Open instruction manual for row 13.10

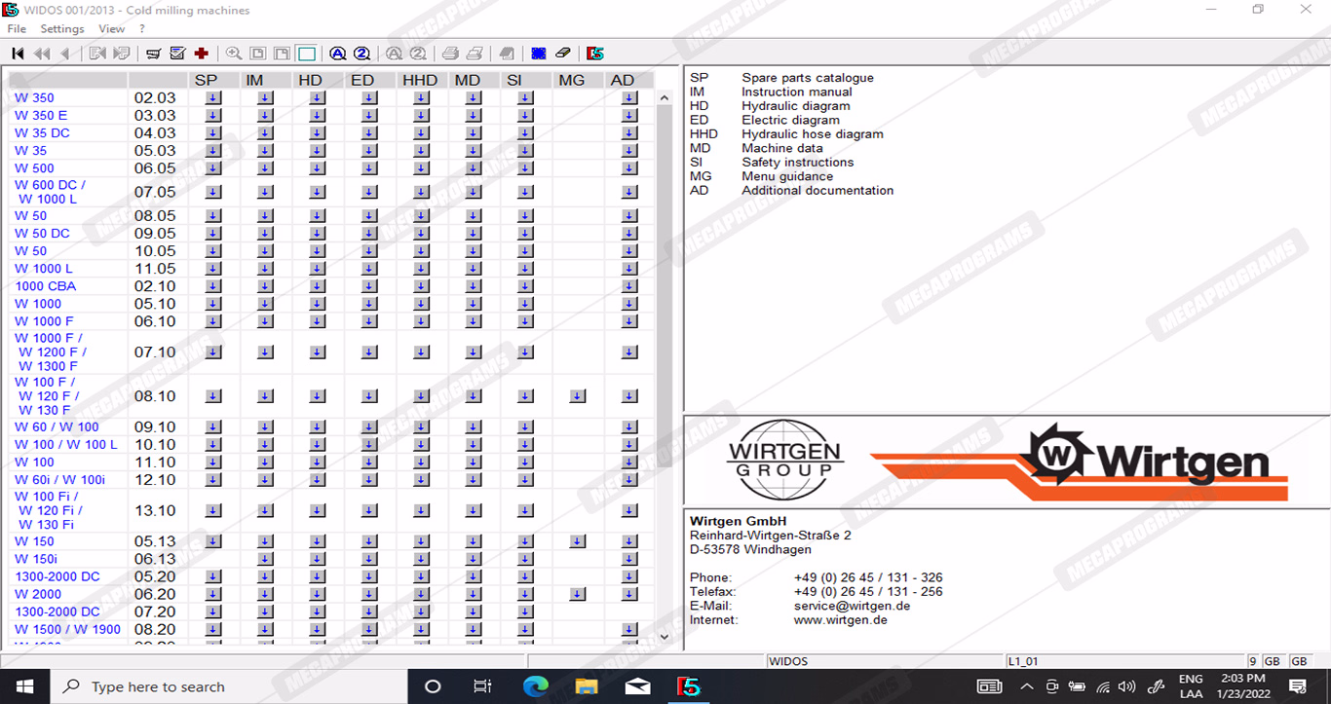pyautogui.click(x=265, y=510)
